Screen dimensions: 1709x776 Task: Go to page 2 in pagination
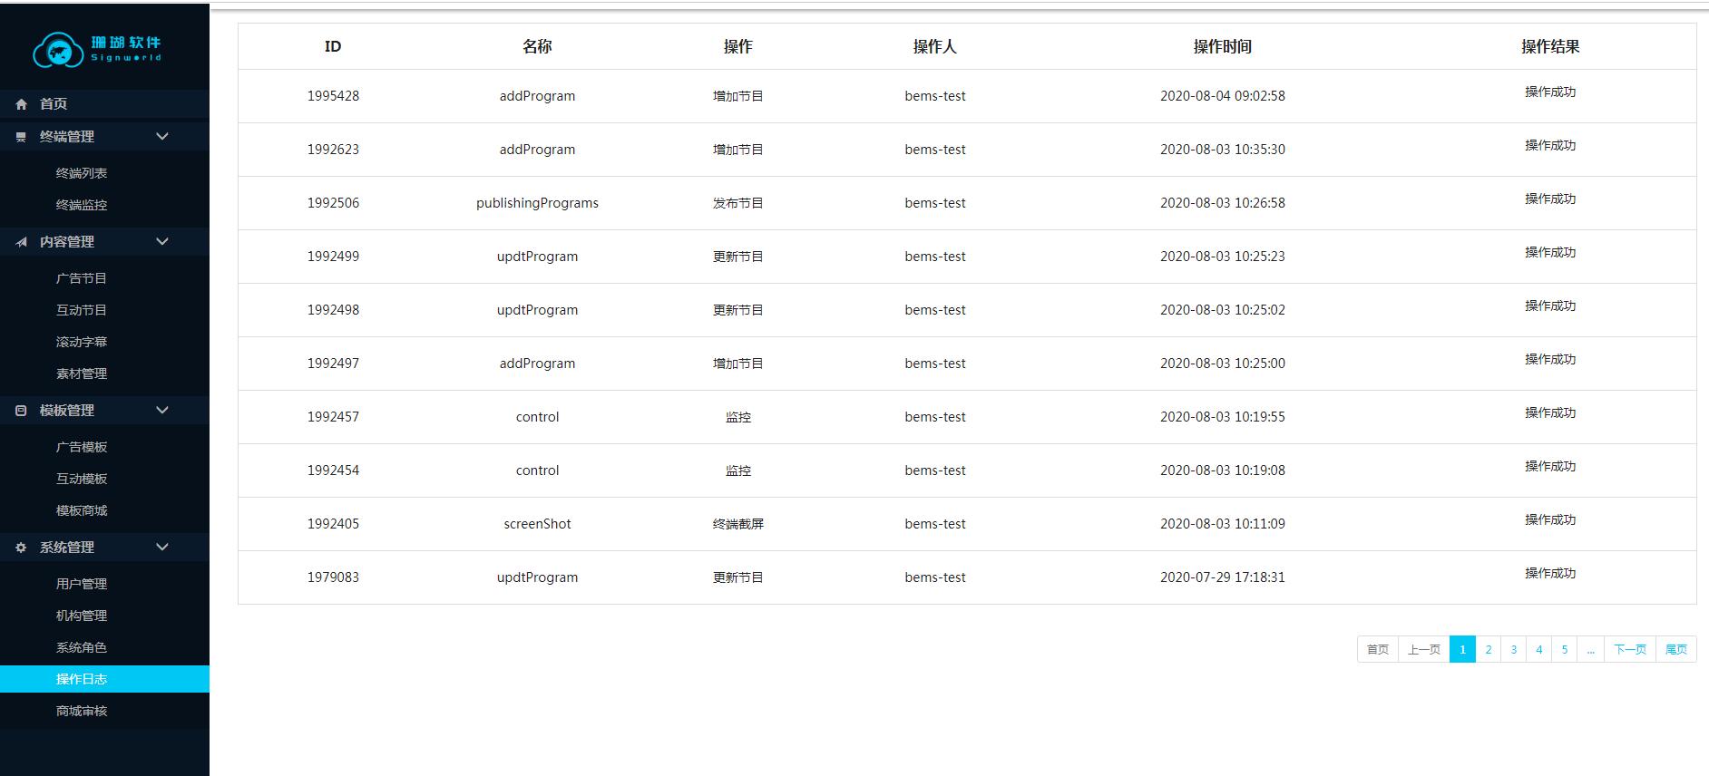pyautogui.click(x=1488, y=649)
